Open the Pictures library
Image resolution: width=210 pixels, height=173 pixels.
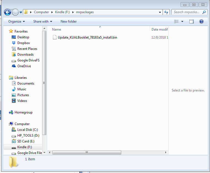point(23,95)
